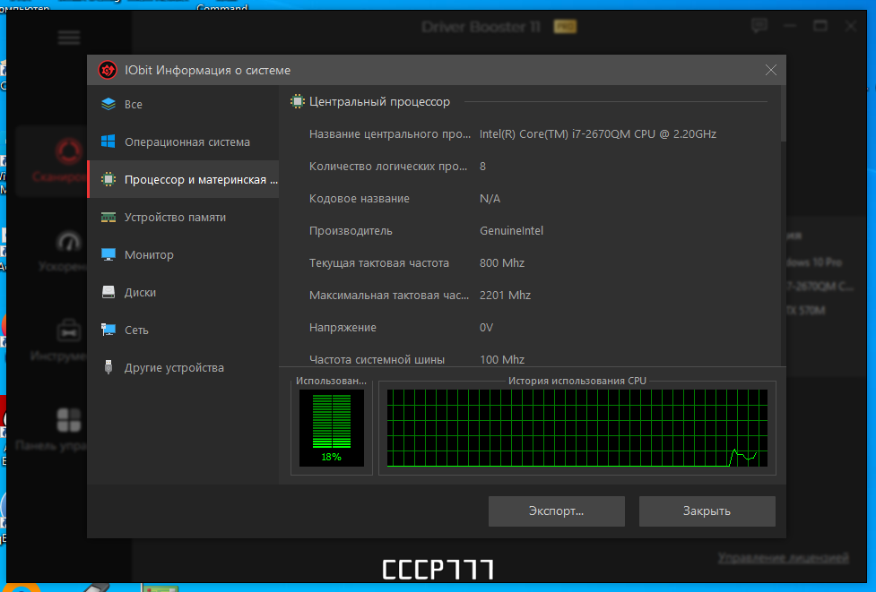876x592 pixels.
Task: Click the 'Текущая тактовая частота' label
Action: tap(378, 262)
